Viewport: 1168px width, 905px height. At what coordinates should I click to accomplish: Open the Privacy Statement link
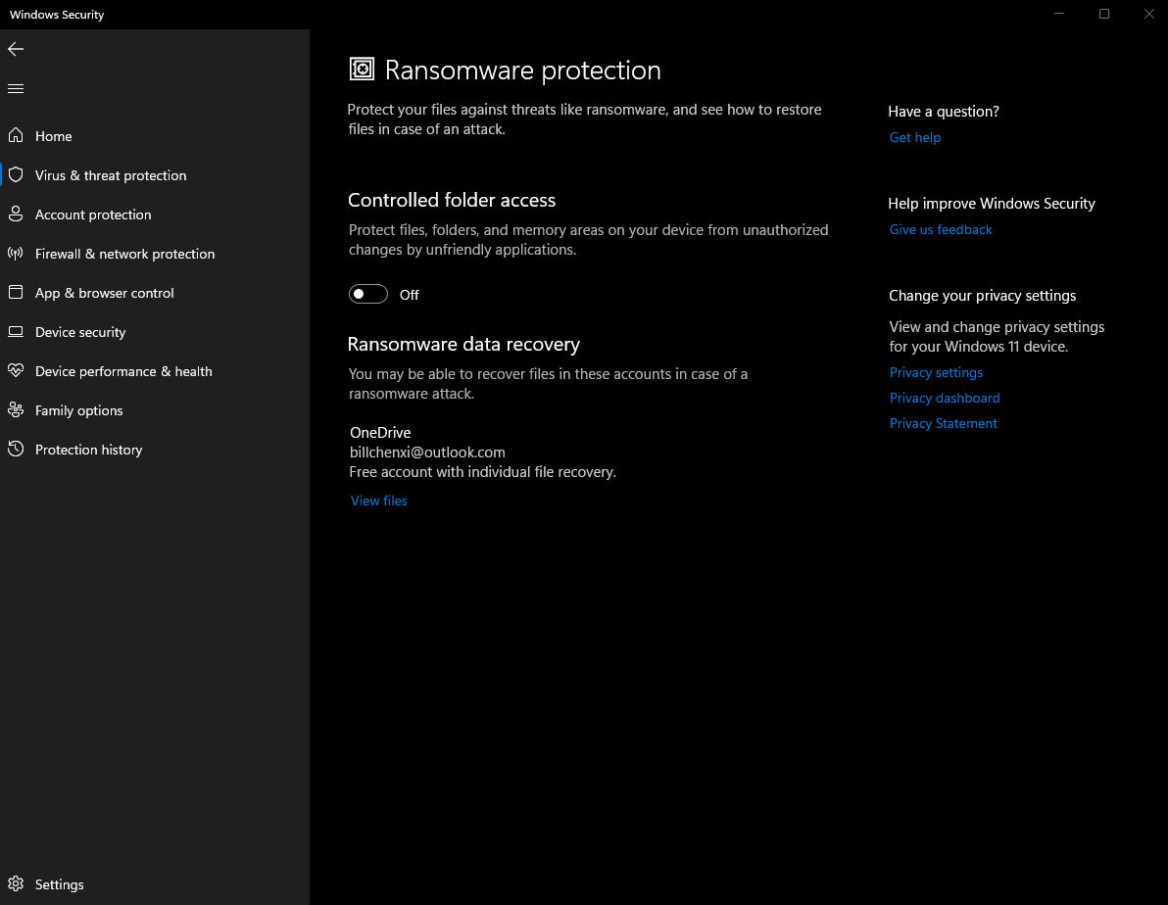pos(943,423)
